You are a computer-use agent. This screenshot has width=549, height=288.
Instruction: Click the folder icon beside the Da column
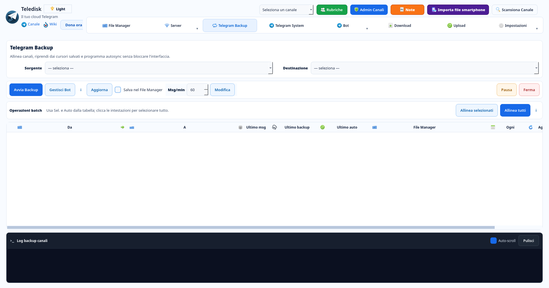(20, 127)
